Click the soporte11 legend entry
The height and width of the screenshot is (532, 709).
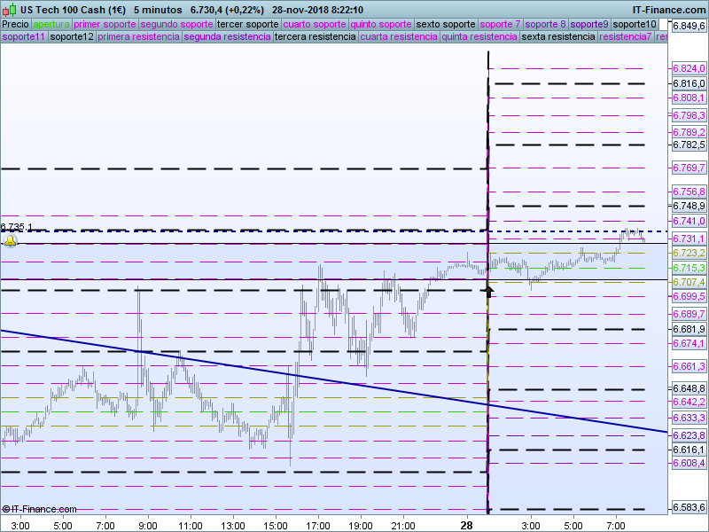coord(24,36)
